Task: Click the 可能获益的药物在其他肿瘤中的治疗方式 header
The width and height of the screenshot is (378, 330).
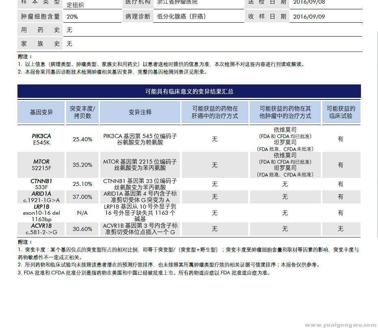Action: pos(285,112)
